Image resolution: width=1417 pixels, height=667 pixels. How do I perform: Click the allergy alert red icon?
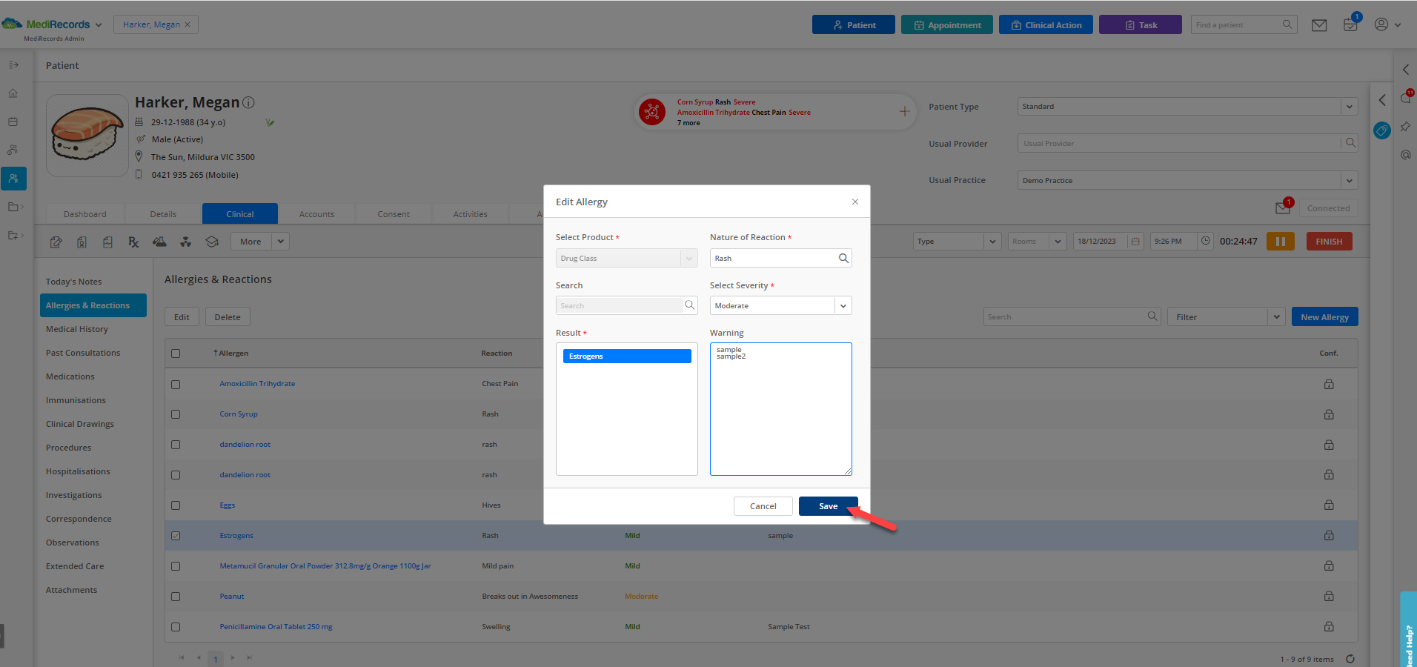pos(652,112)
